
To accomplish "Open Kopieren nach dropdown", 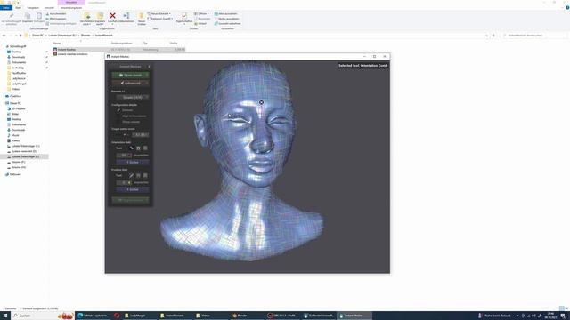I will [100, 19].
